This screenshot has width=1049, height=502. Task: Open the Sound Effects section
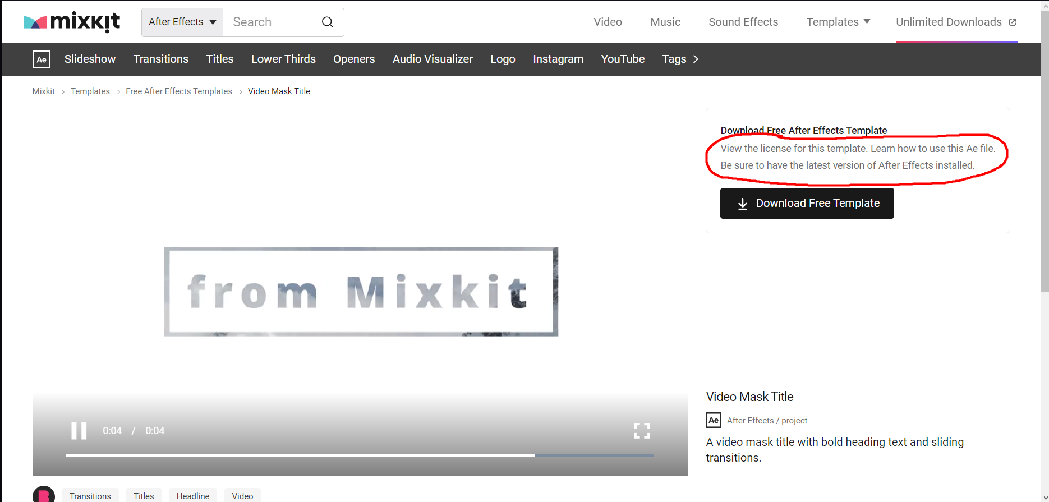(743, 22)
